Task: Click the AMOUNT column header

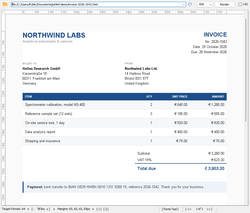Action: point(218,97)
